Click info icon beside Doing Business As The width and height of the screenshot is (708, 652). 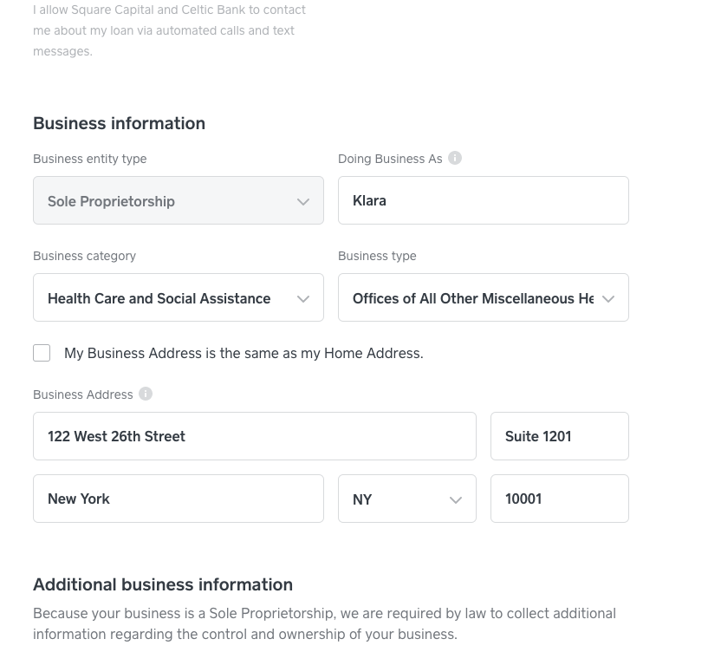pyautogui.click(x=455, y=158)
